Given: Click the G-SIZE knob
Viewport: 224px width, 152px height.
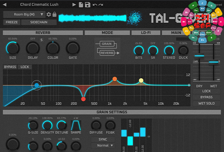Looking at the screenshot, I should pos(33,126).
